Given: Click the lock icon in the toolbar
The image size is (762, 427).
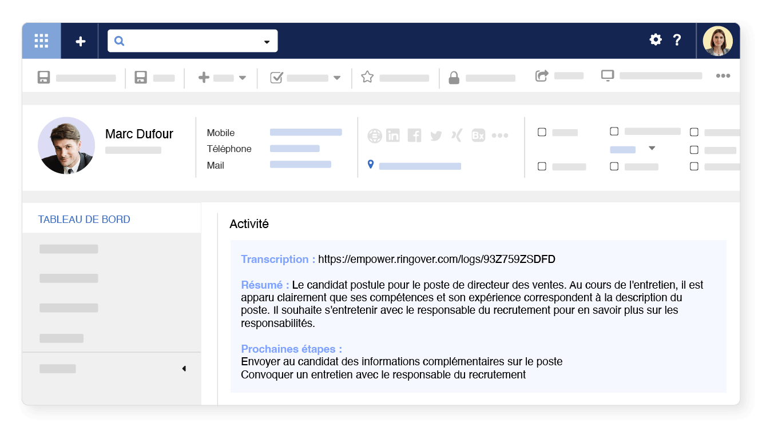Looking at the screenshot, I should pyautogui.click(x=454, y=76).
